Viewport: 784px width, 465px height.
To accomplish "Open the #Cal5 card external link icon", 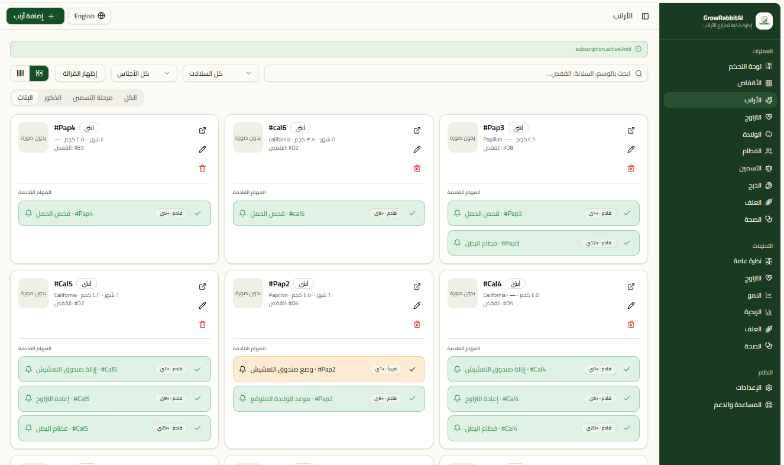I will coord(202,287).
